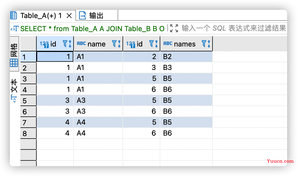Click the ABC type icon of name

[x=81, y=43]
